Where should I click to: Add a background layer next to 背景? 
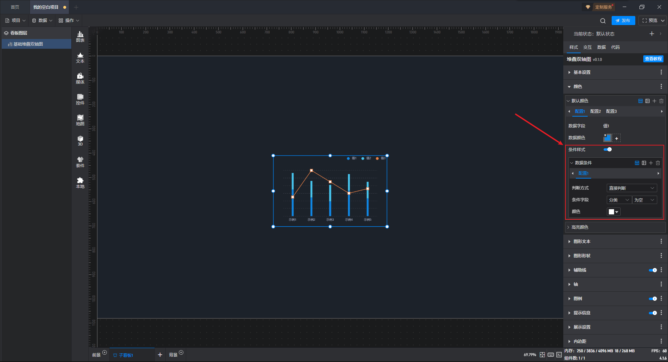point(181,353)
